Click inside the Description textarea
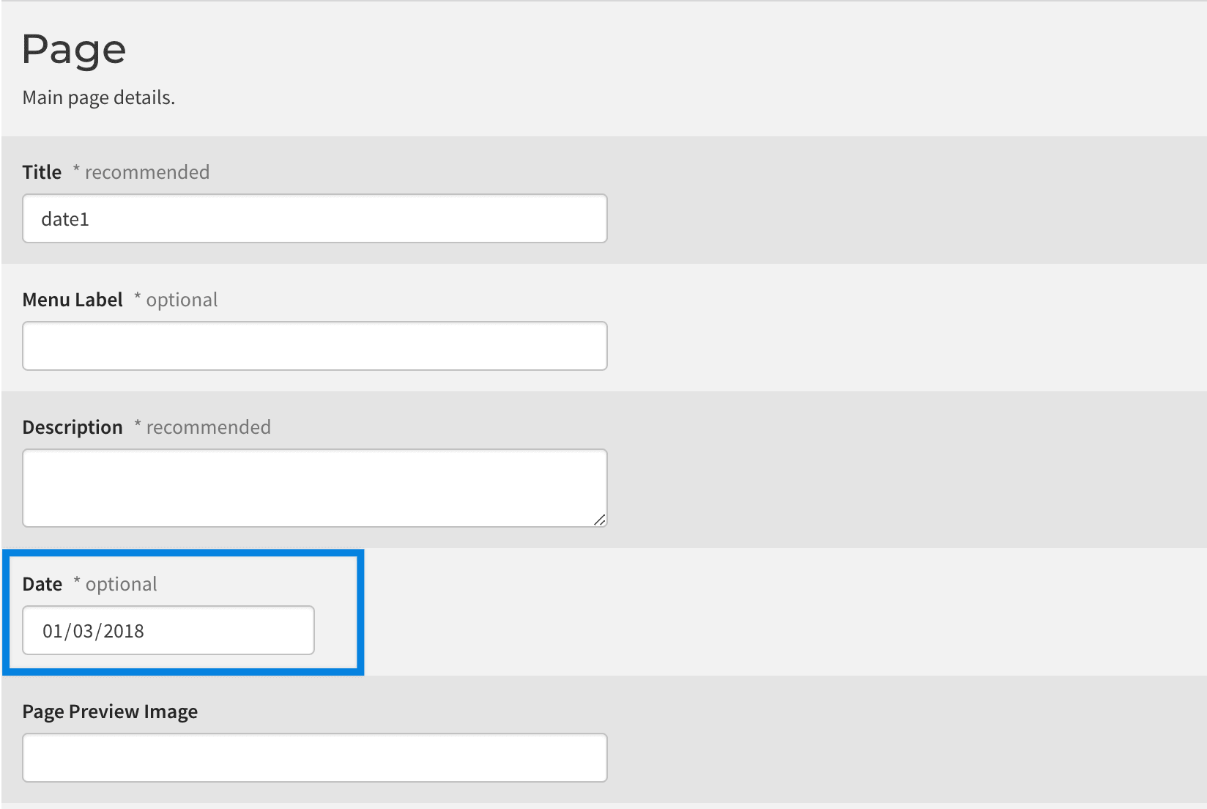Screen dimensions: 1207x809 pyautogui.click(x=315, y=488)
